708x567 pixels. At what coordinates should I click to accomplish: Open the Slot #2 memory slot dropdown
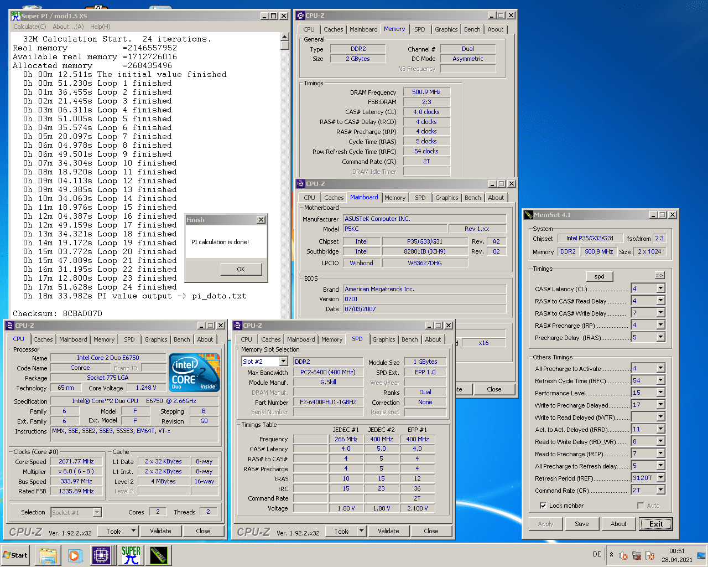tap(283, 362)
